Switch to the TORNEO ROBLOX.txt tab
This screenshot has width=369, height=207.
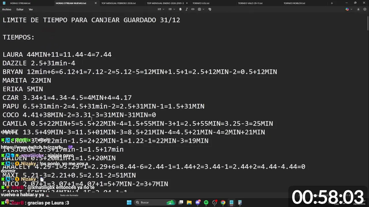tap(294, 3)
